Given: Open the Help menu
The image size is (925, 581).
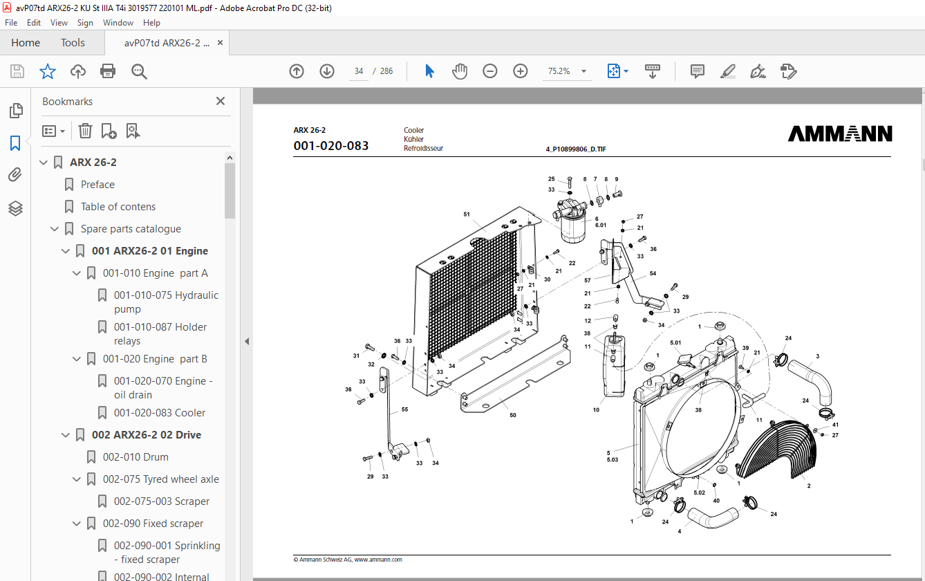Looking at the screenshot, I should (x=151, y=23).
